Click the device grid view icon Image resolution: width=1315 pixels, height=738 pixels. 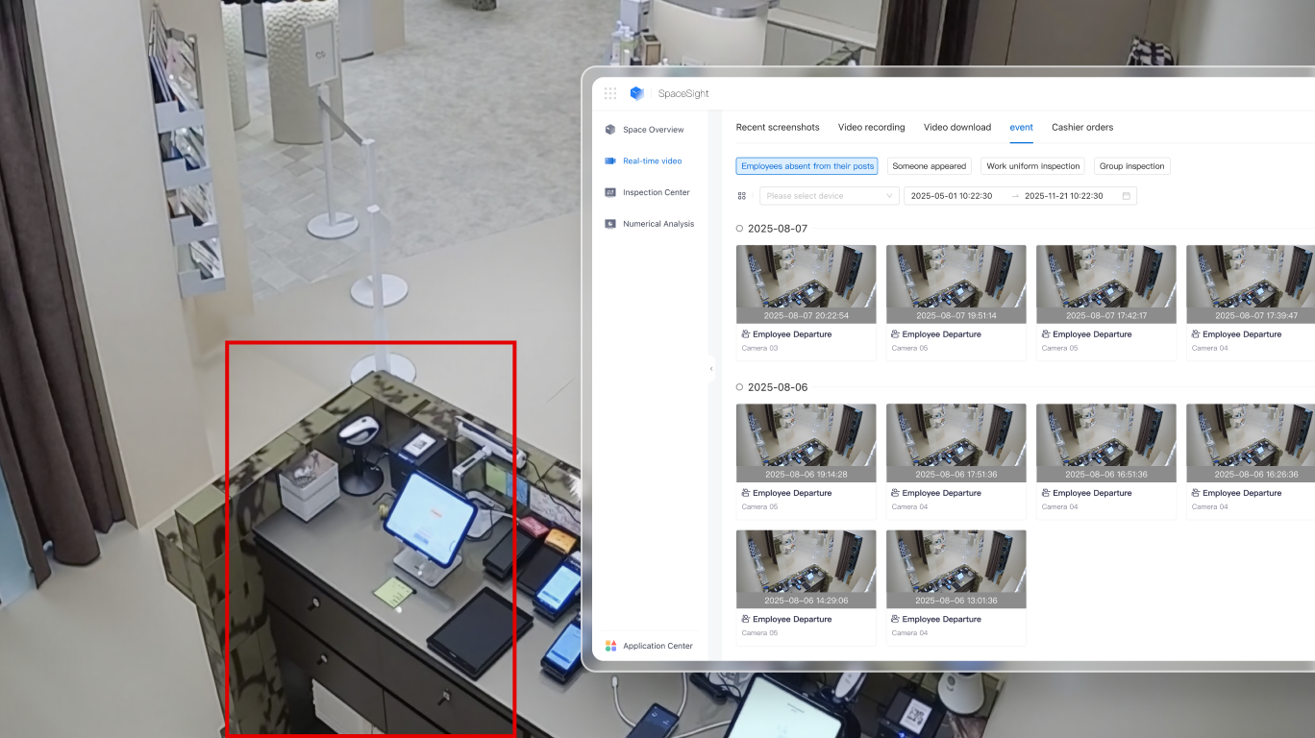pos(742,196)
